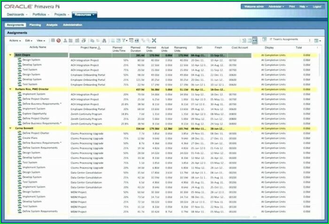Select the Assignments tab
329x224 pixels.
pos(16,25)
